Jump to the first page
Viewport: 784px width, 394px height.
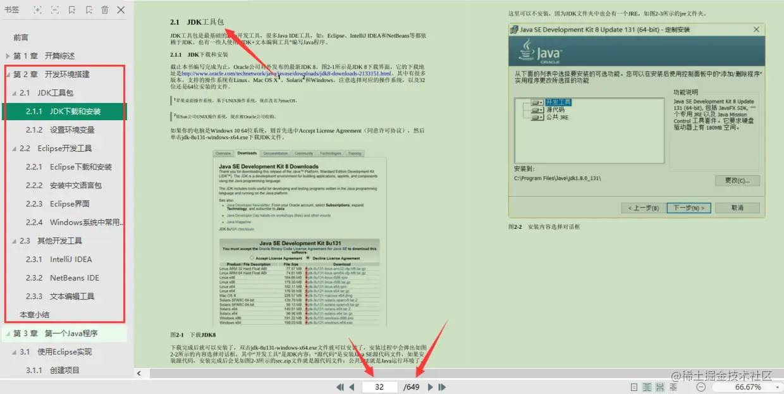340,387
